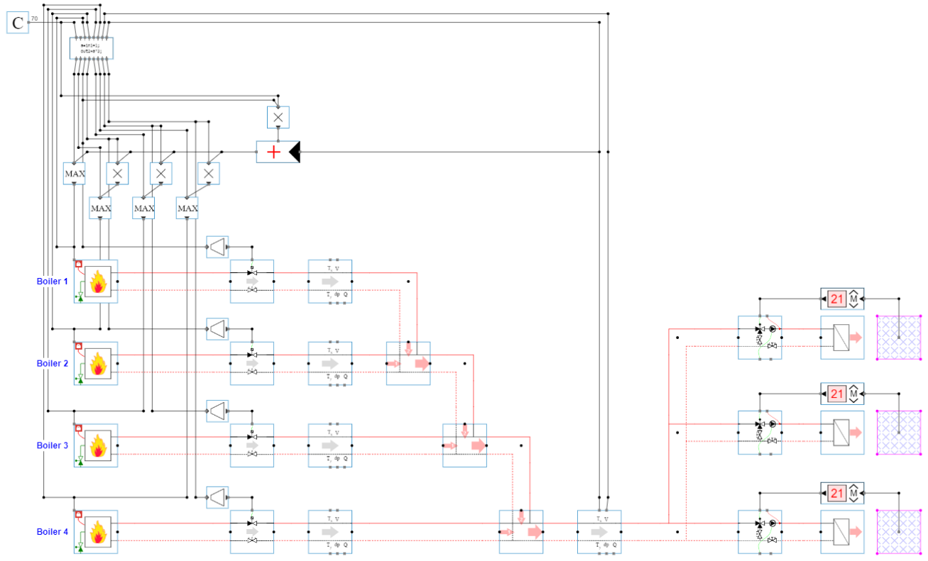This screenshot has height=561, width=928.
Task: Select the flow meter block in Boiler 3's row
Action: tap(329, 445)
